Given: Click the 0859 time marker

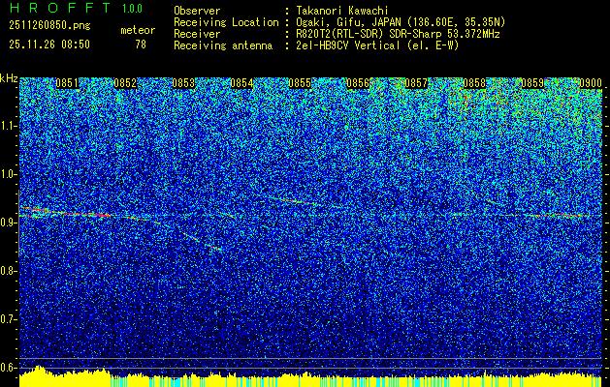Looking at the screenshot, I should coord(532,83).
